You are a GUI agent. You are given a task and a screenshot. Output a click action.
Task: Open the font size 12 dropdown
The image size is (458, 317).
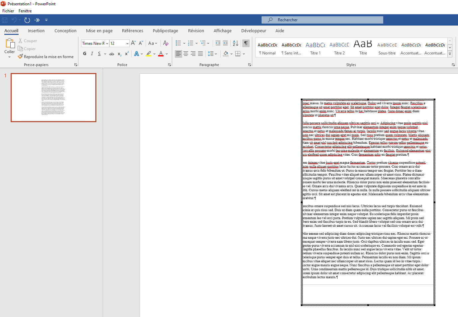(127, 43)
